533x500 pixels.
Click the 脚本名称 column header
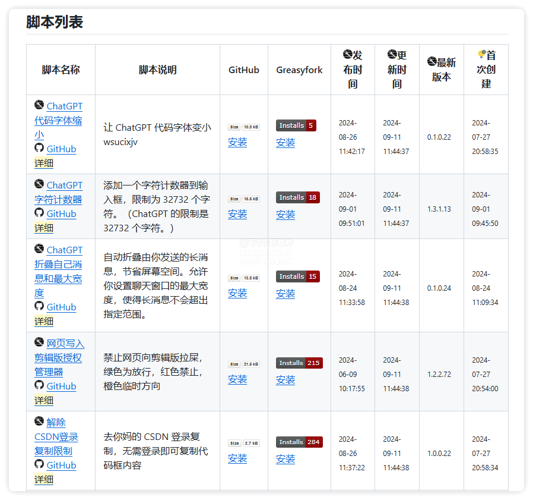tap(61, 70)
